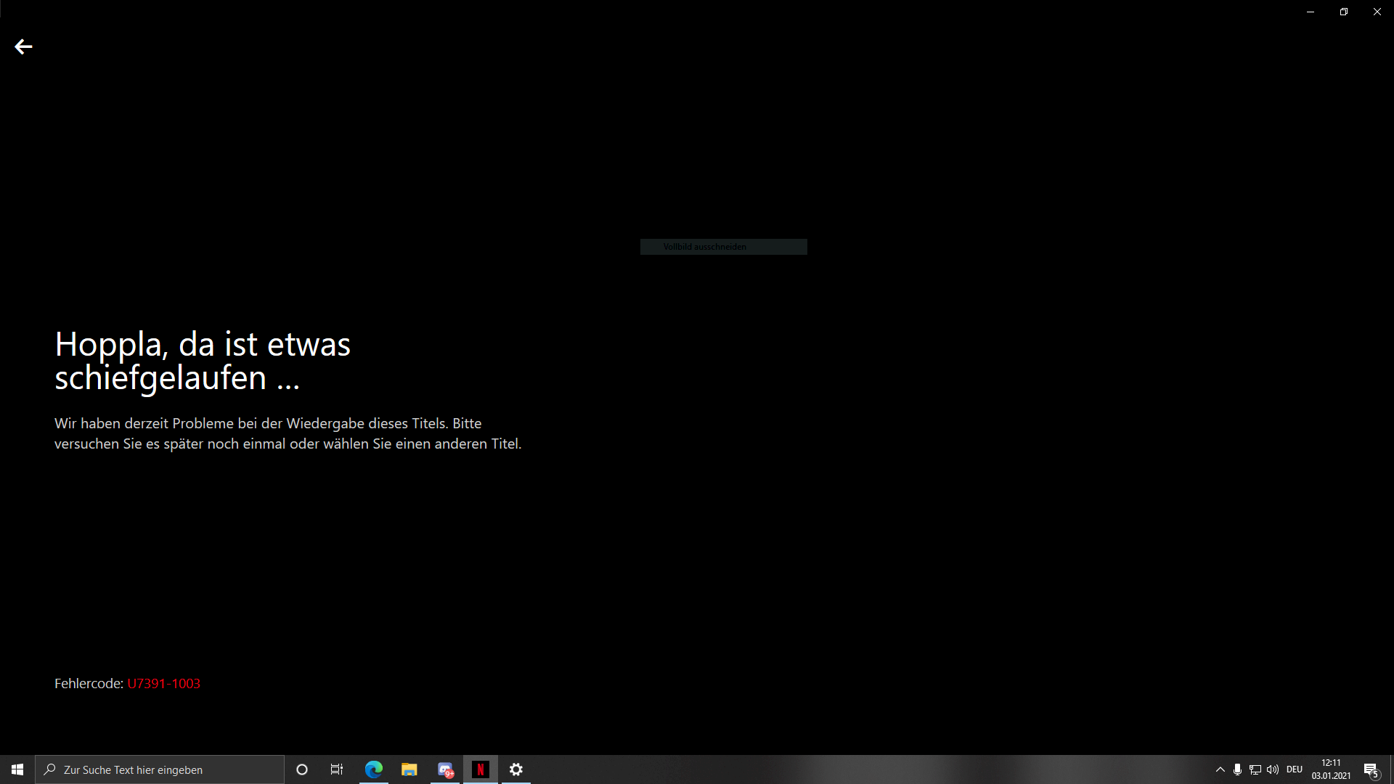The height and width of the screenshot is (784, 1394).
Task: Open the taskbar app with the 9+ badge
Action: [445, 769]
